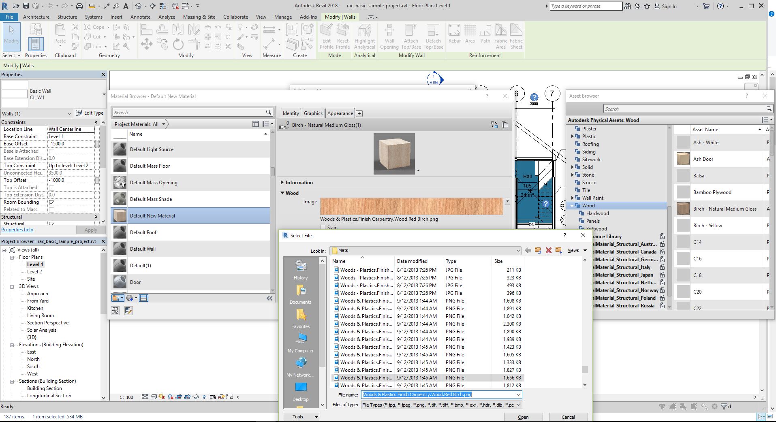Click the wood image texture swatch
The width and height of the screenshot is (776, 422).
[x=411, y=207]
